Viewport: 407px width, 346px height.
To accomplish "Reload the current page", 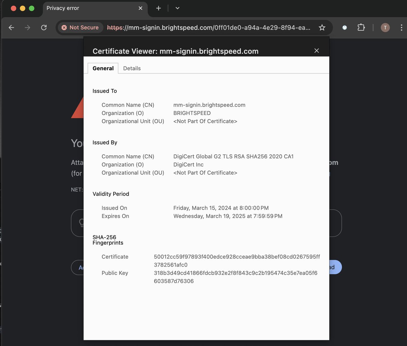I will coord(44,27).
